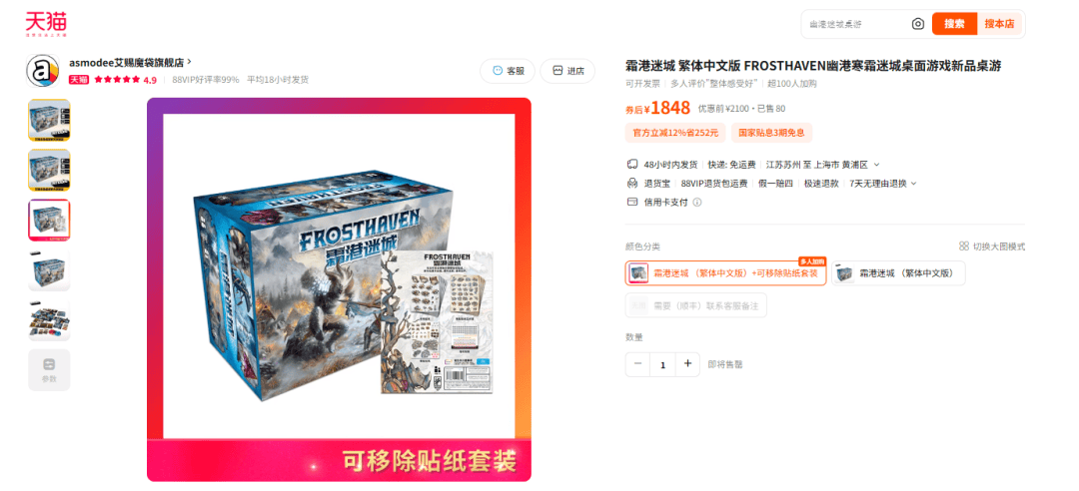Expand 7天无理由退换 service details
The image size is (1079, 491).
coord(913,184)
